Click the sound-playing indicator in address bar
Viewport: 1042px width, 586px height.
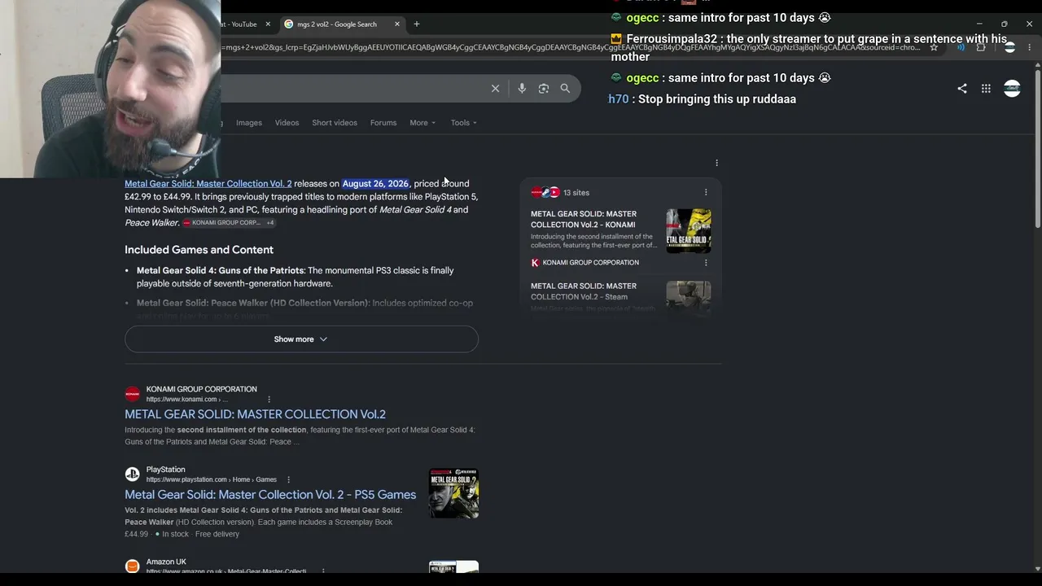point(961,47)
